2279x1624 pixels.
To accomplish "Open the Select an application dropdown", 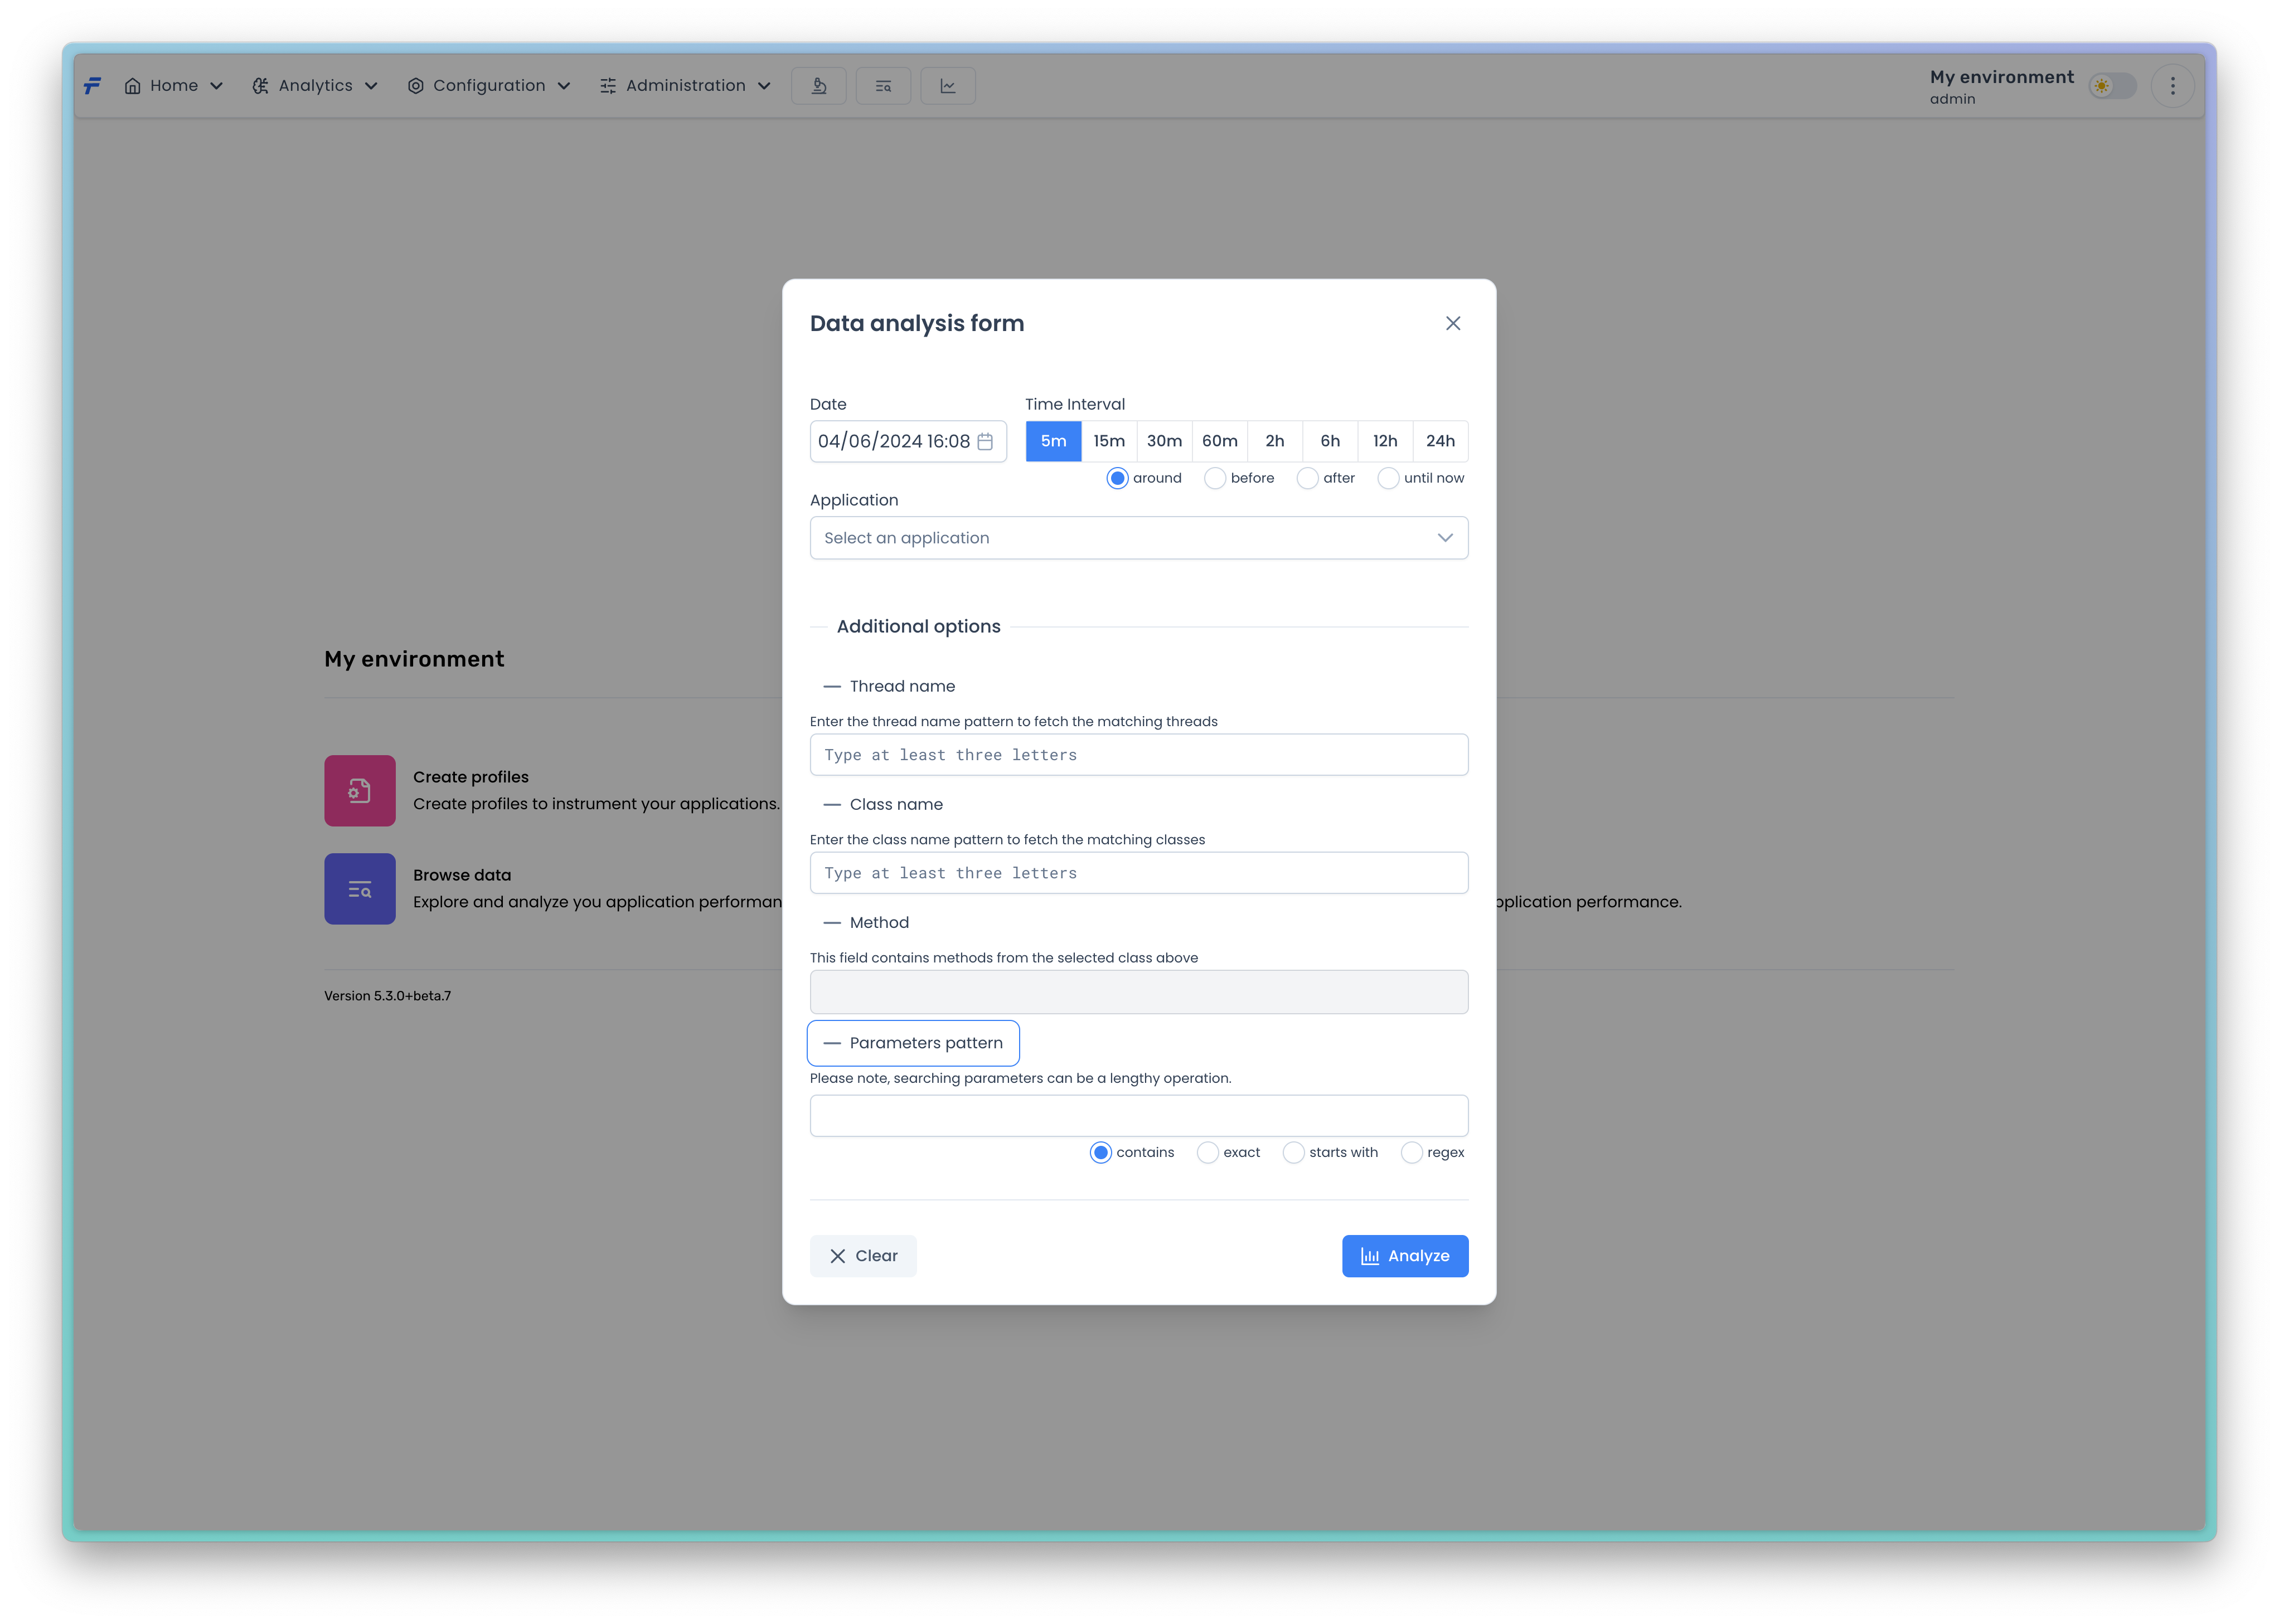I will click(1138, 538).
